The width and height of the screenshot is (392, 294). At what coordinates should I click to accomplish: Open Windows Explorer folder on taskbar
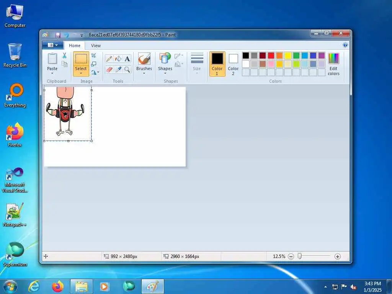pyautogui.click(x=82, y=286)
